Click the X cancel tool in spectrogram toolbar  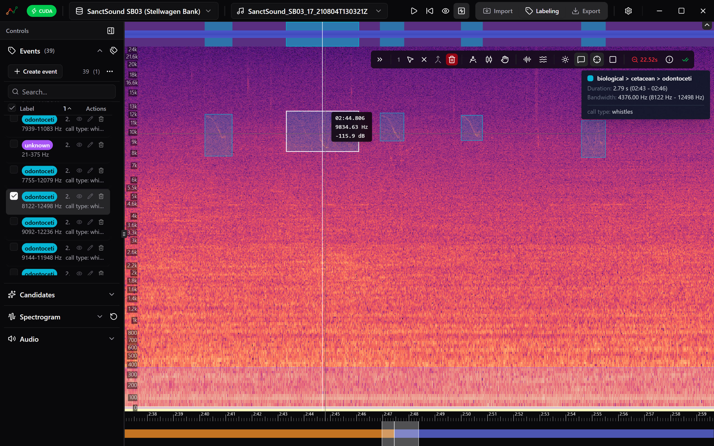(424, 60)
